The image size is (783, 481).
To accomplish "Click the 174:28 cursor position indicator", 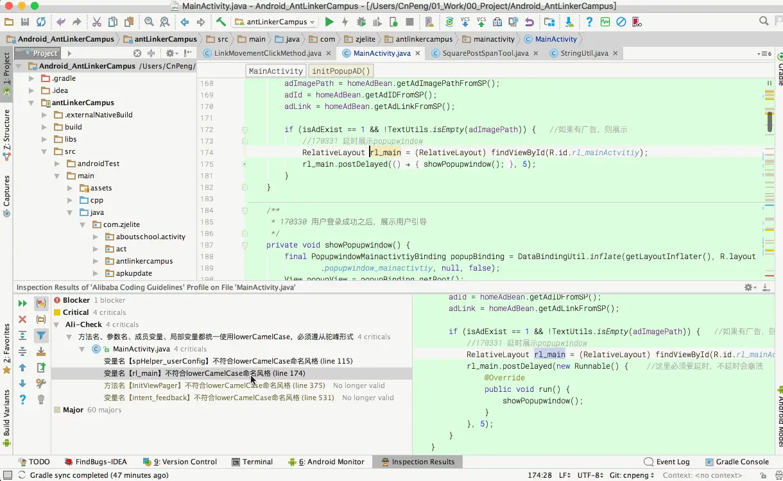I will pyautogui.click(x=540, y=475).
